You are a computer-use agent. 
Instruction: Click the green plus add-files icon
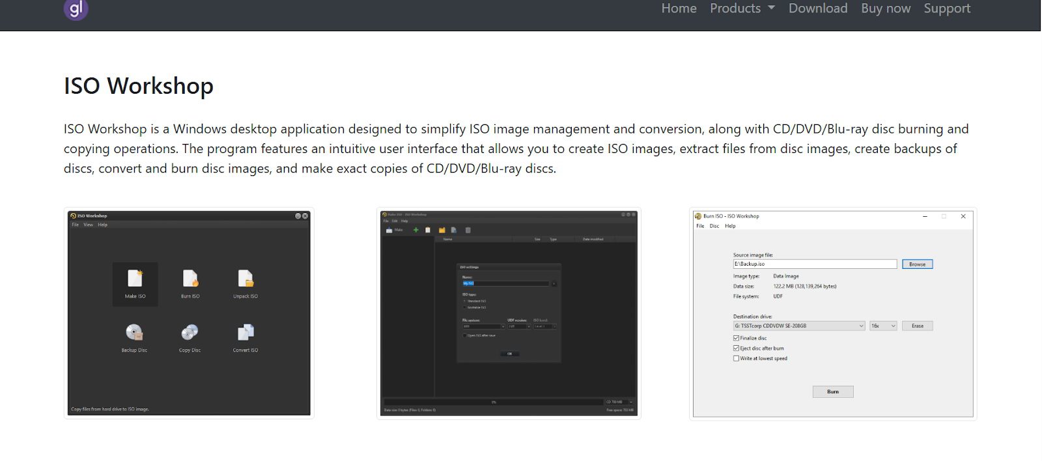416,230
